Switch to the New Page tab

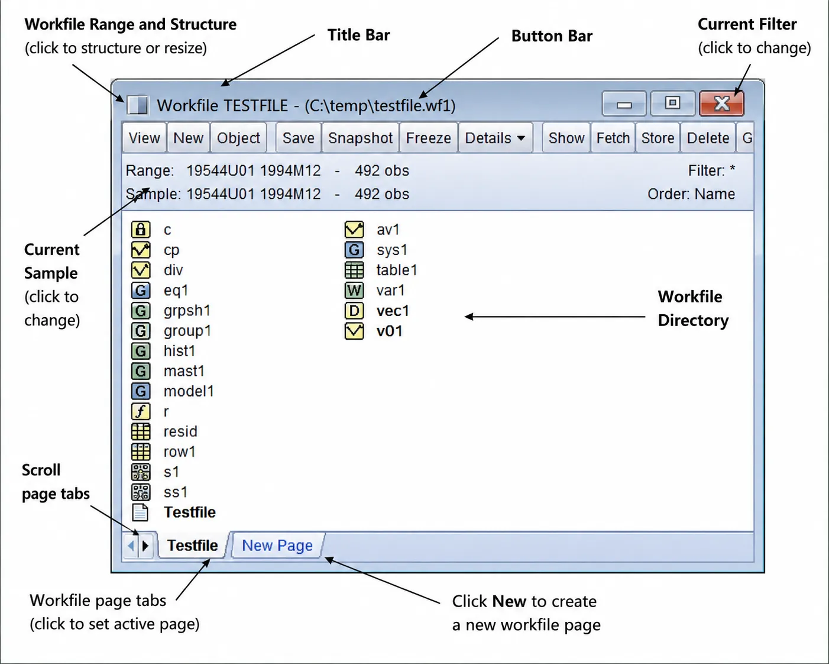[277, 545]
